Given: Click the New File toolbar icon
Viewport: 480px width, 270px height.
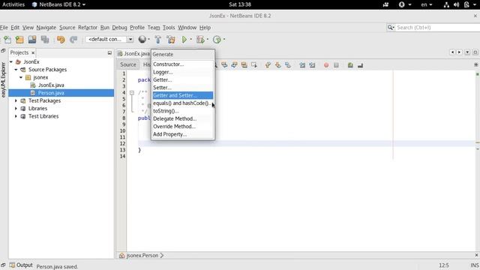Looking at the screenshot, I should pyautogui.click(x=7, y=40).
